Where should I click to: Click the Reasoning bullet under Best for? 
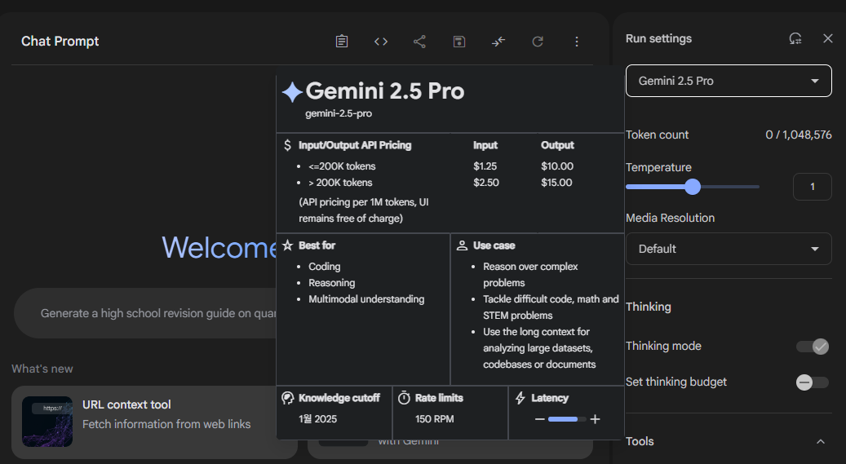[x=332, y=283]
